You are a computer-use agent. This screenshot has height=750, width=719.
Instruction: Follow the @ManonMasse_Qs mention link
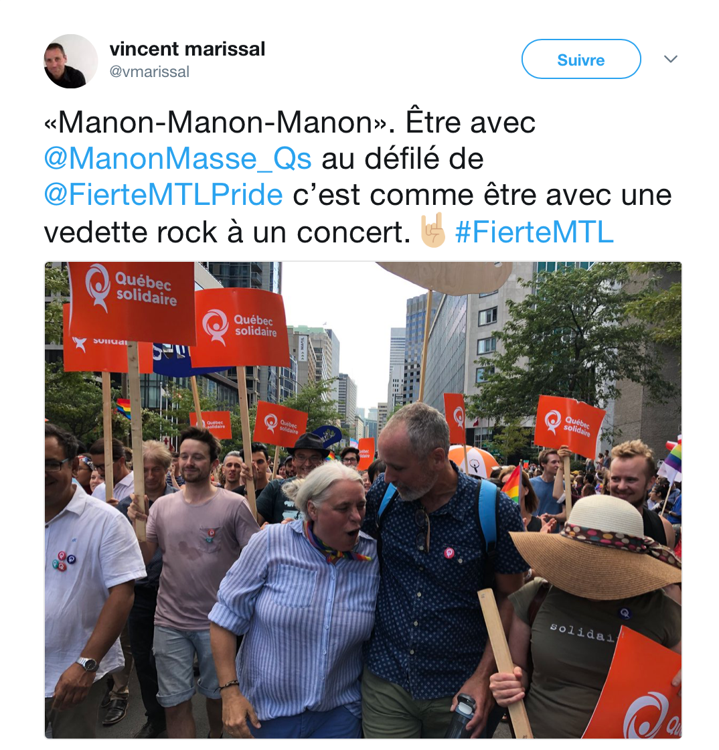(x=178, y=159)
